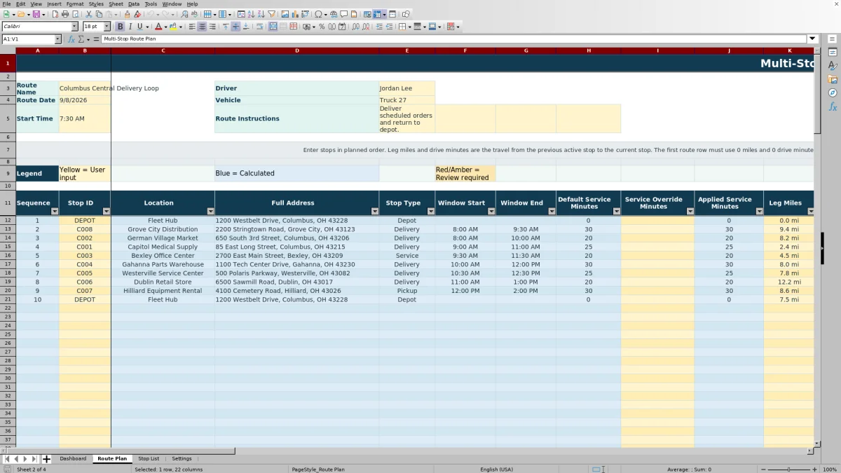Click the Font Color red swatch
This screenshot has height=473, width=841.
click(x=158, y=27)
